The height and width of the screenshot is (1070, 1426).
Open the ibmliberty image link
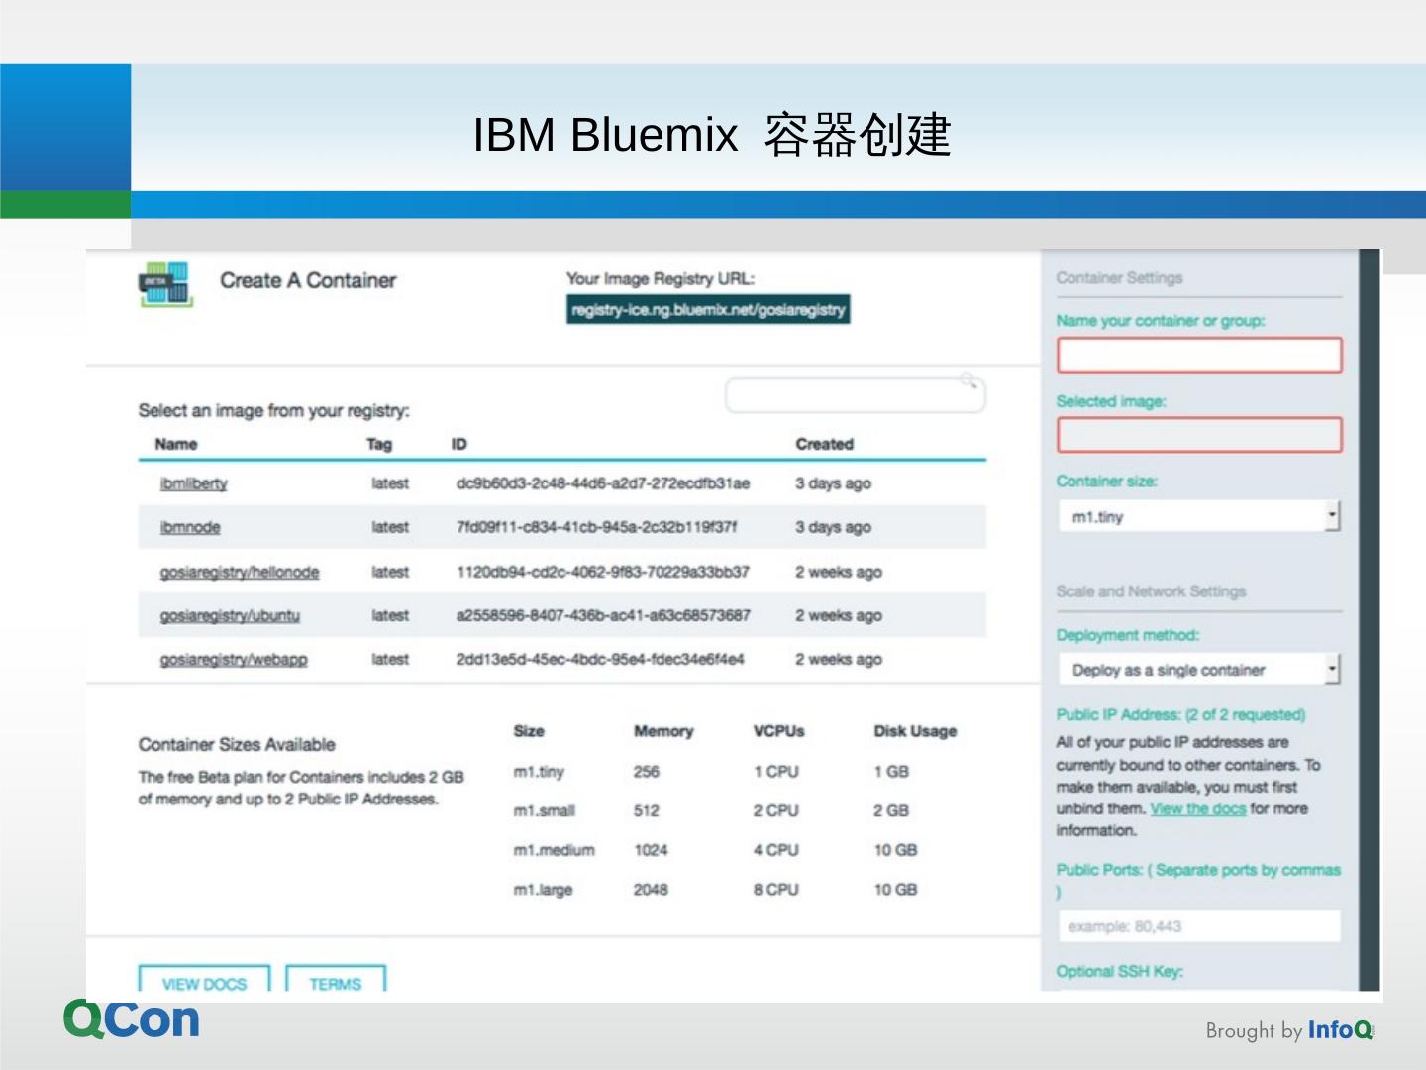point(194,483)
